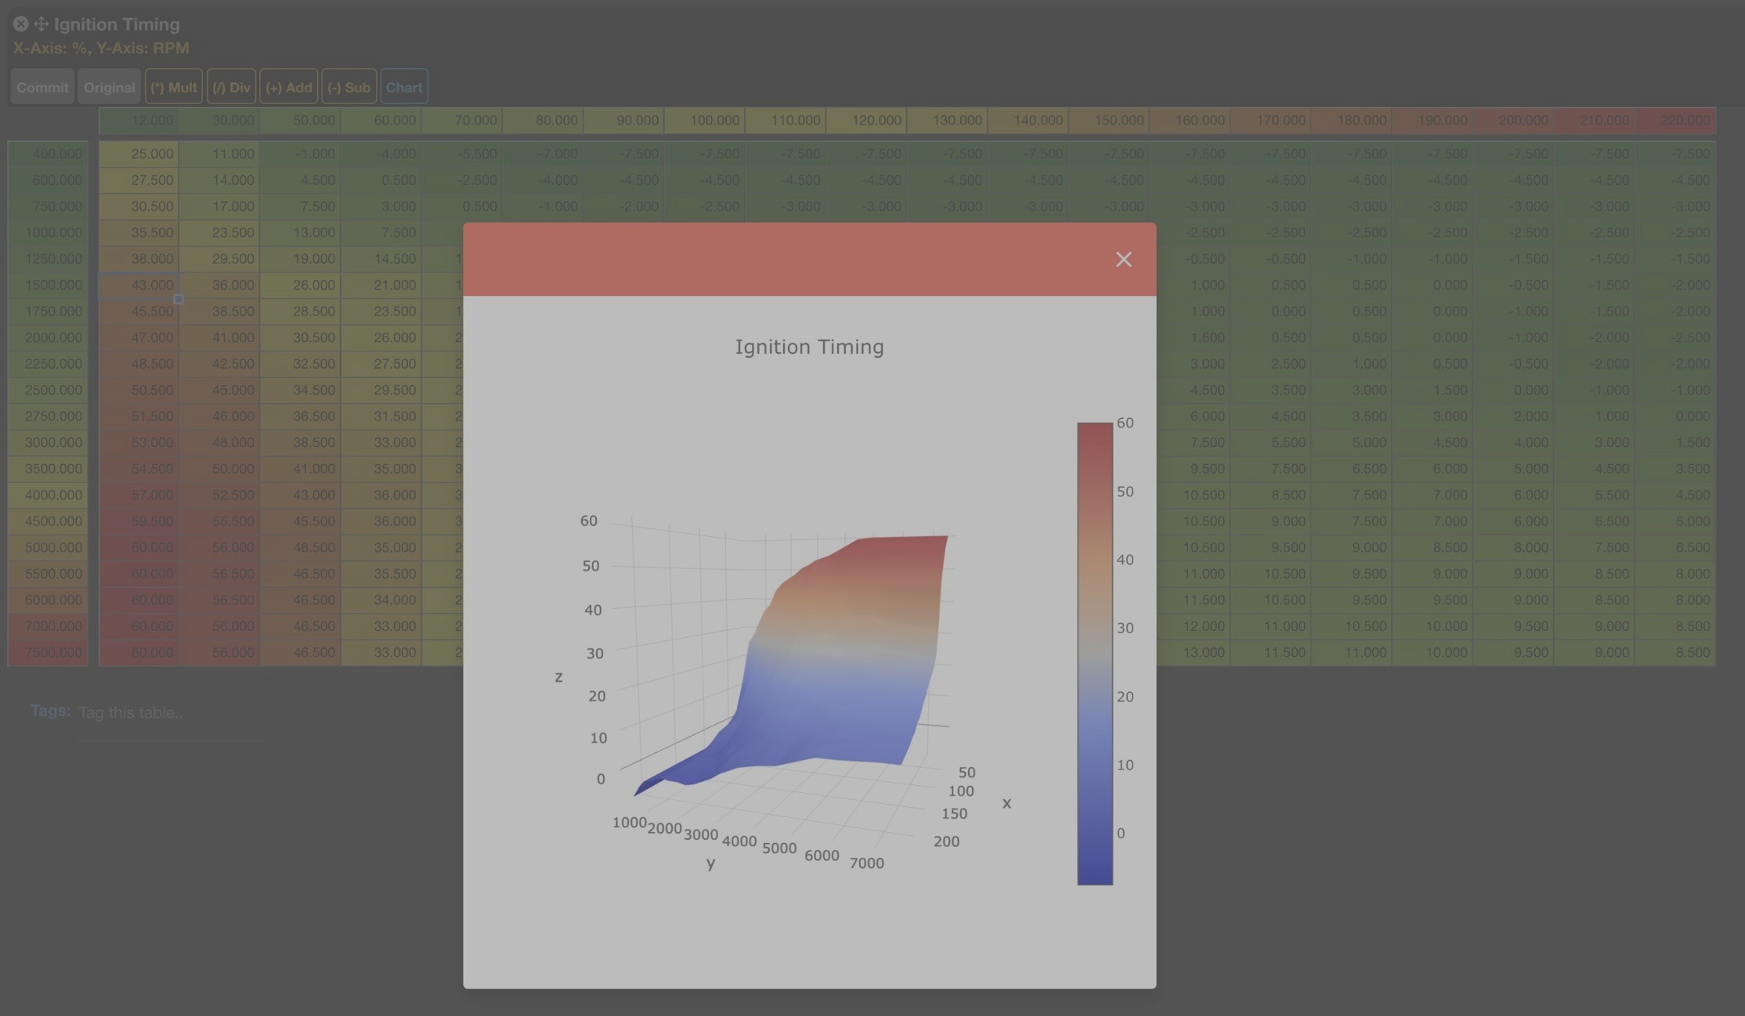Select column header 190.000
Image resolution: width=1745 pixels, height=1016 pixels.
click(1432, 121)
